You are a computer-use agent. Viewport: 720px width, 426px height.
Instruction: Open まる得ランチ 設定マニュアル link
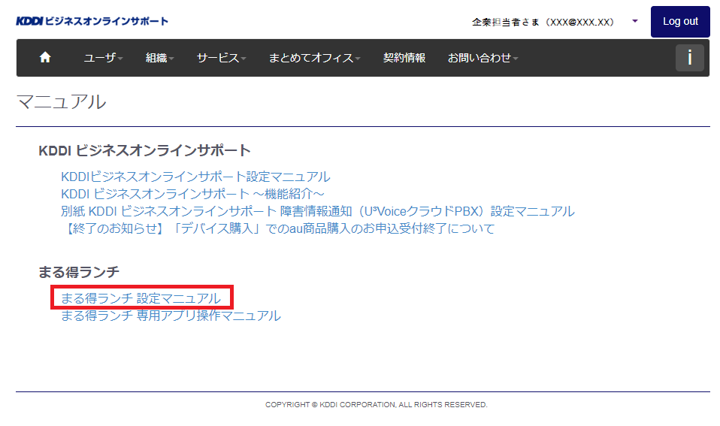pyautogui.click(x=141, y=298)
